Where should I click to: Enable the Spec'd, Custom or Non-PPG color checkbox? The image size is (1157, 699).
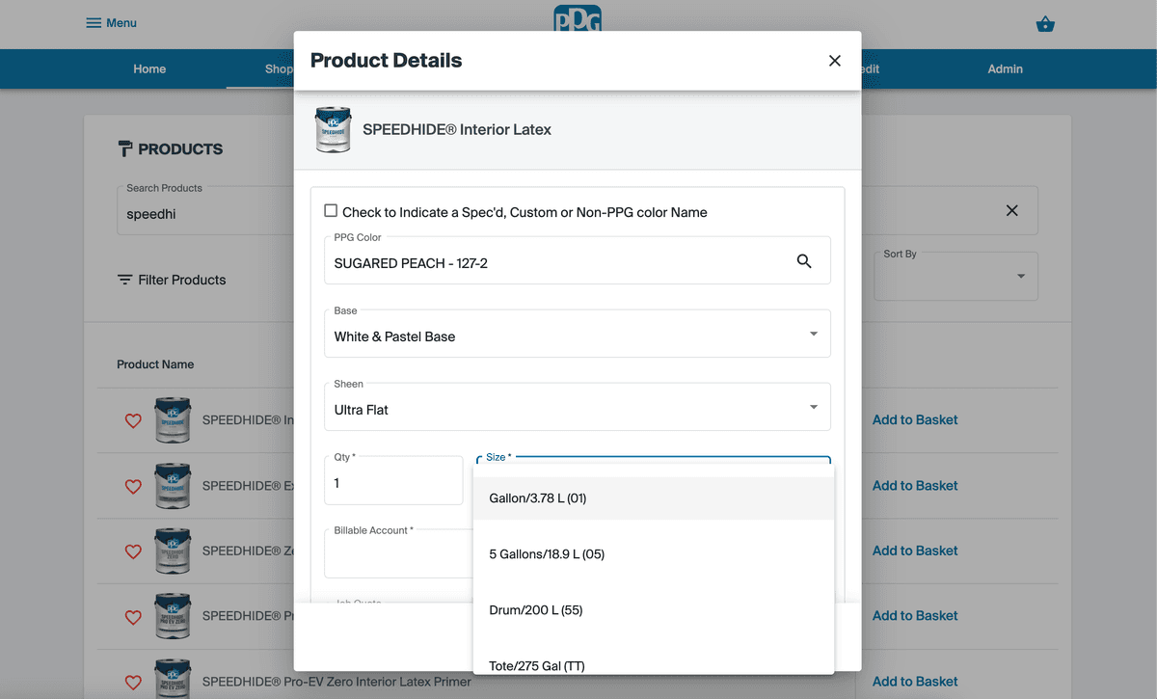coord(331,210)
